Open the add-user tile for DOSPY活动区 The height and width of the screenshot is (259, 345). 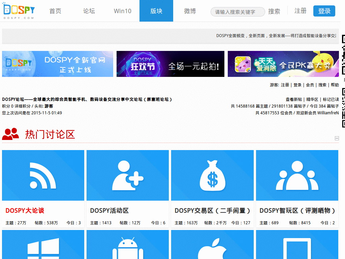click(x=128, y=175)
